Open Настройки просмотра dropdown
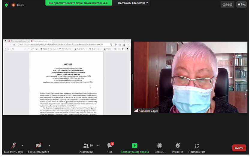The height and width of the screenshot is (158, 250). (x=131, y=3)
